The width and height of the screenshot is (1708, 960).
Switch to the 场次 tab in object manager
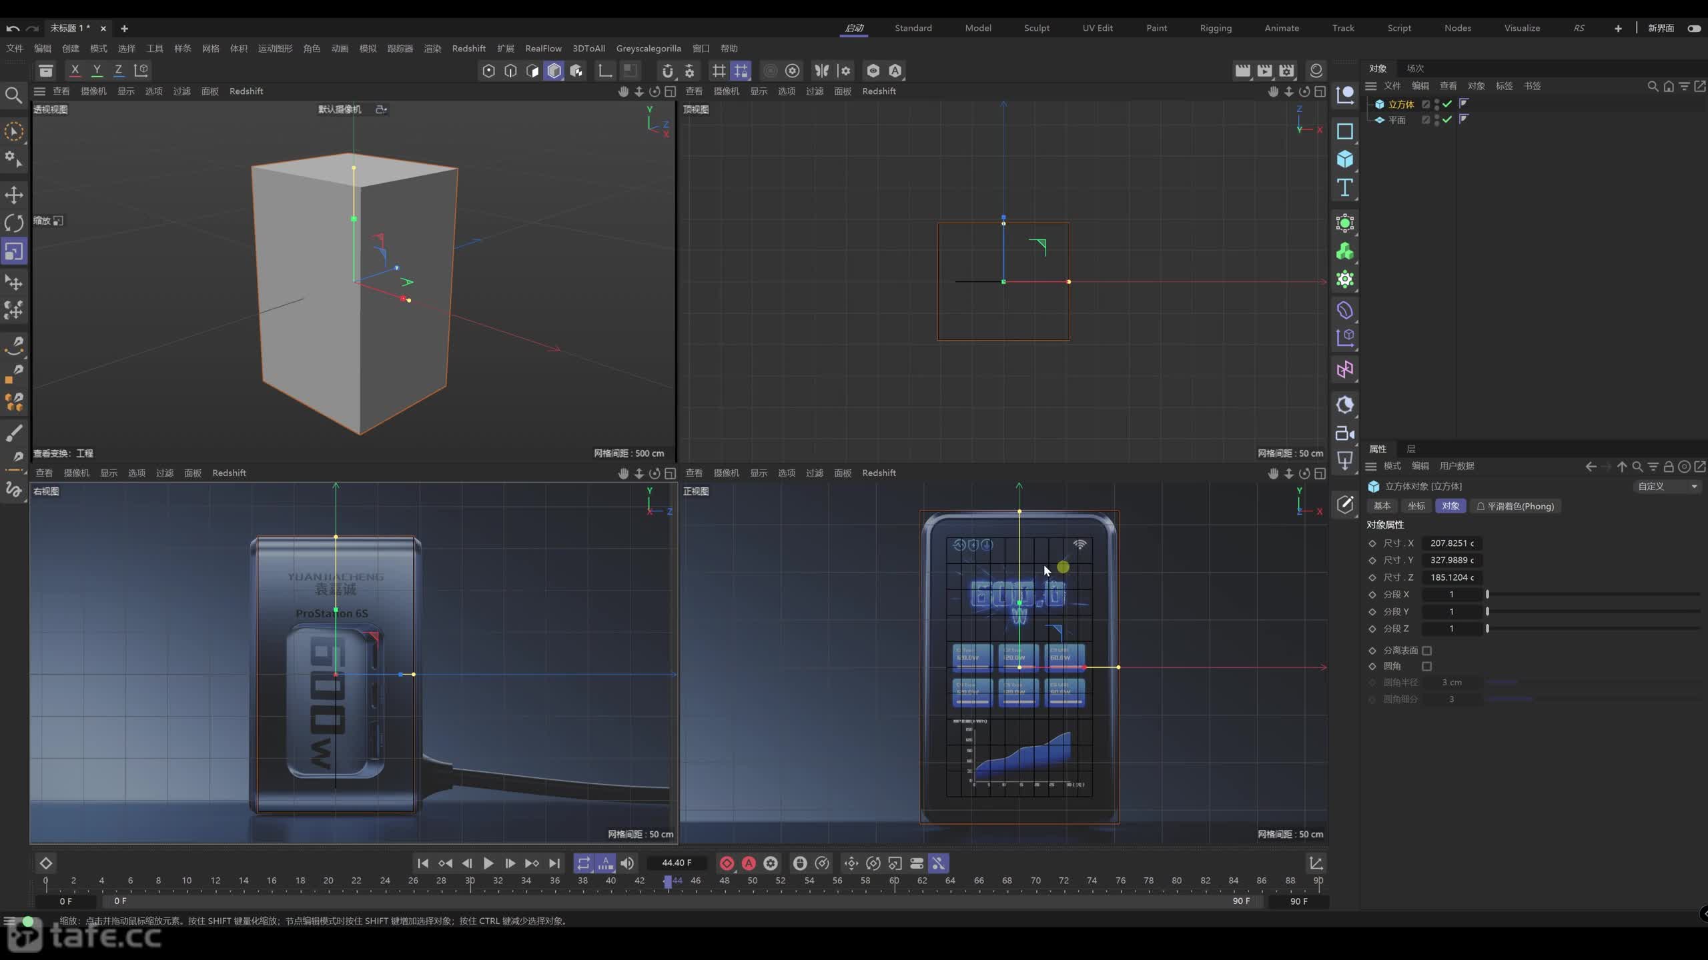point(1415,68)
